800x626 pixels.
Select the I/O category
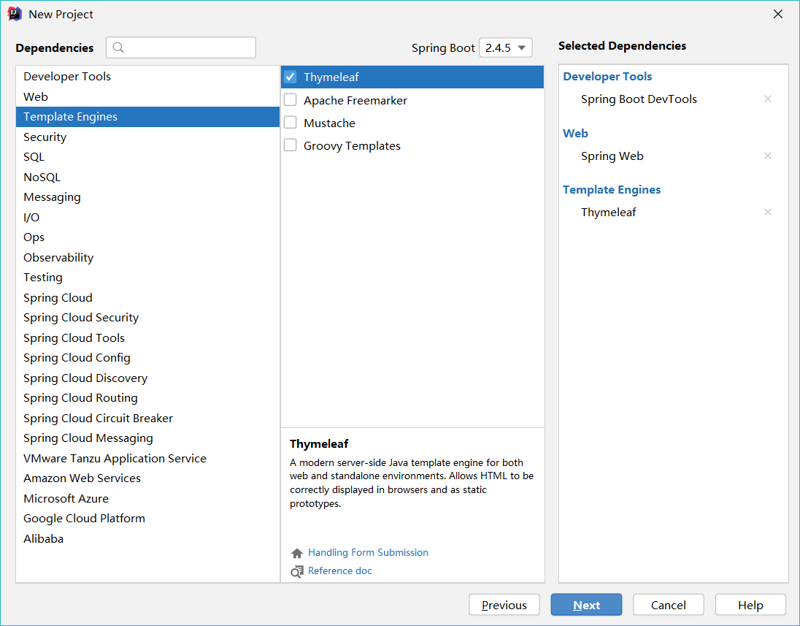[148, 217]
